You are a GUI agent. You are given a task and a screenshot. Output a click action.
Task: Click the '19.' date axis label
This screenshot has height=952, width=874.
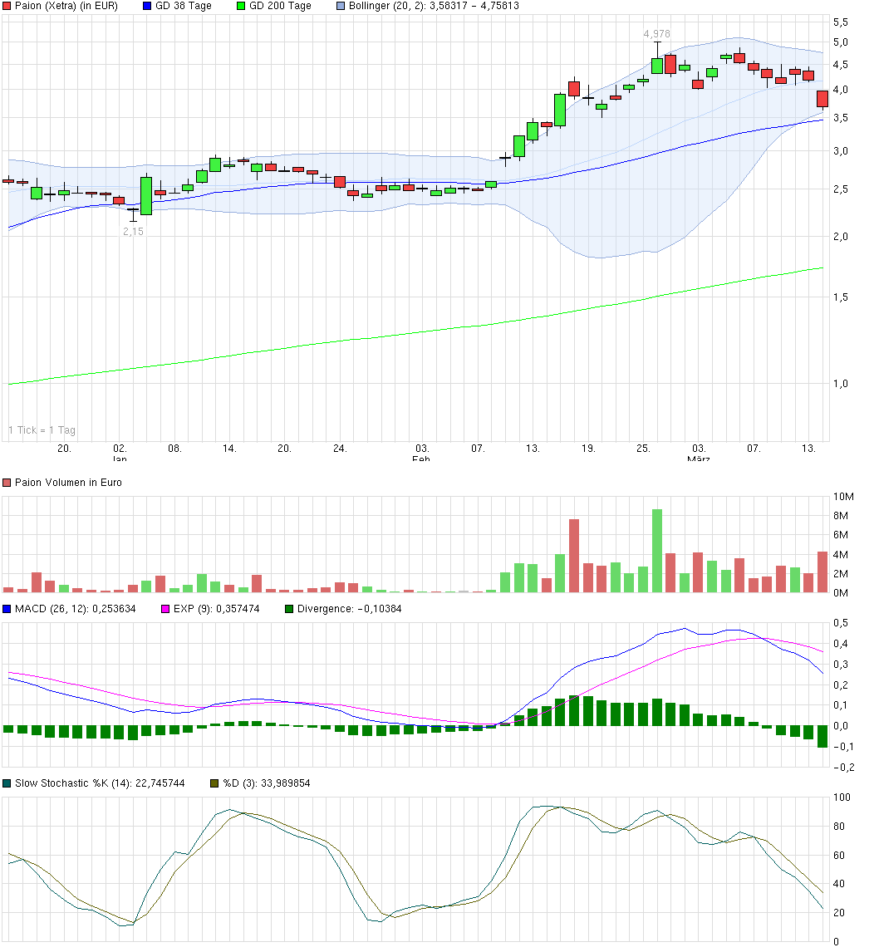coord(588,449)
